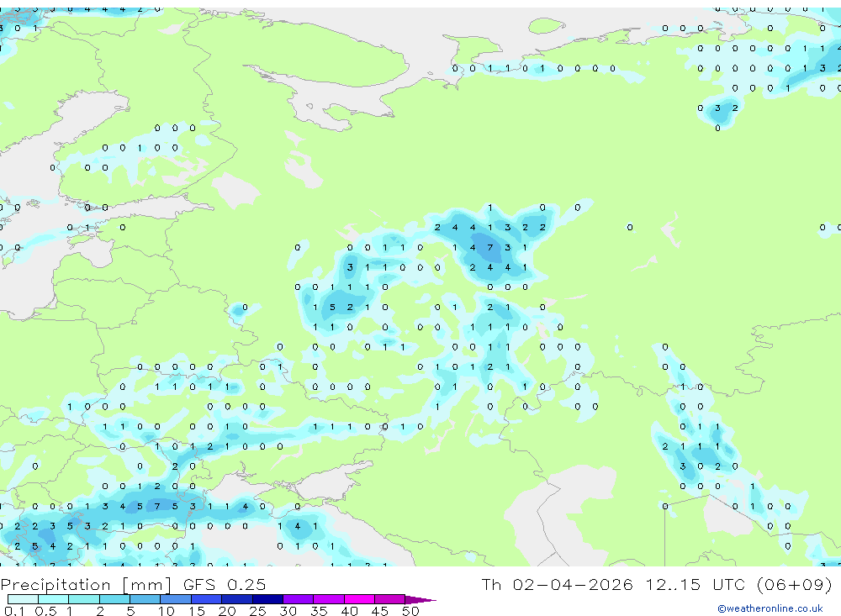Click the 0.5–1 mm legend color swatch
Viewport: 841px width, 616px height.
pos(54,599)
